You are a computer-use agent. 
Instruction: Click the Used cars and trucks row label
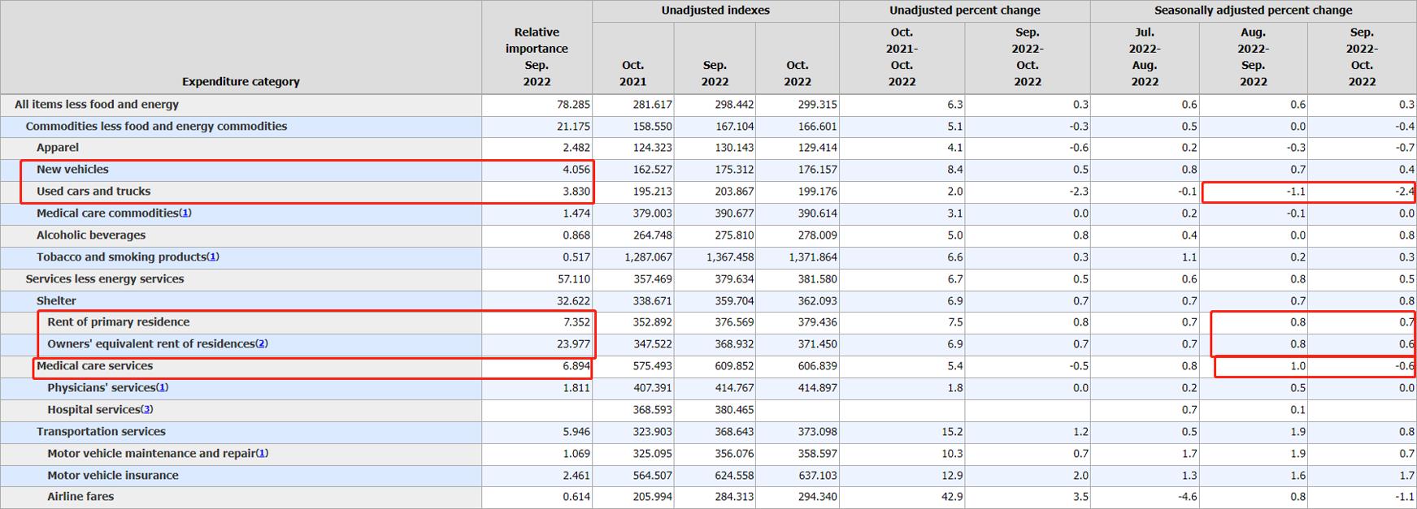tap(93, 192)
